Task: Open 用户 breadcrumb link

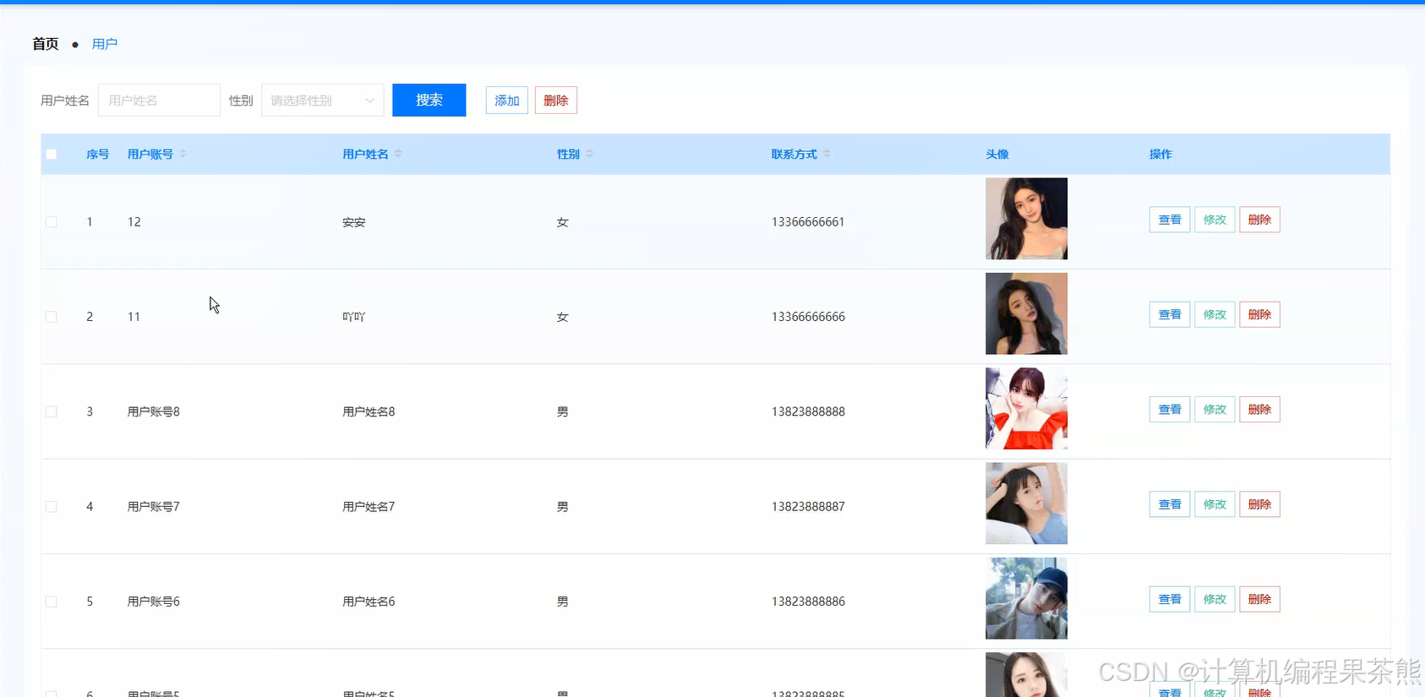Action: point(105,44)
